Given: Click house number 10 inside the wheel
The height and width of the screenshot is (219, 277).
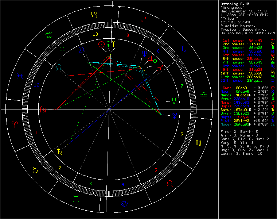Looking at the screenshot, I should pyautogui.click(x=95, y=34).
